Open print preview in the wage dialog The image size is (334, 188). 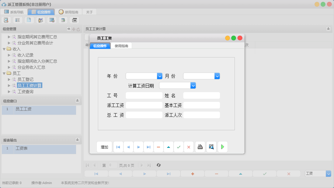[211, 147]
